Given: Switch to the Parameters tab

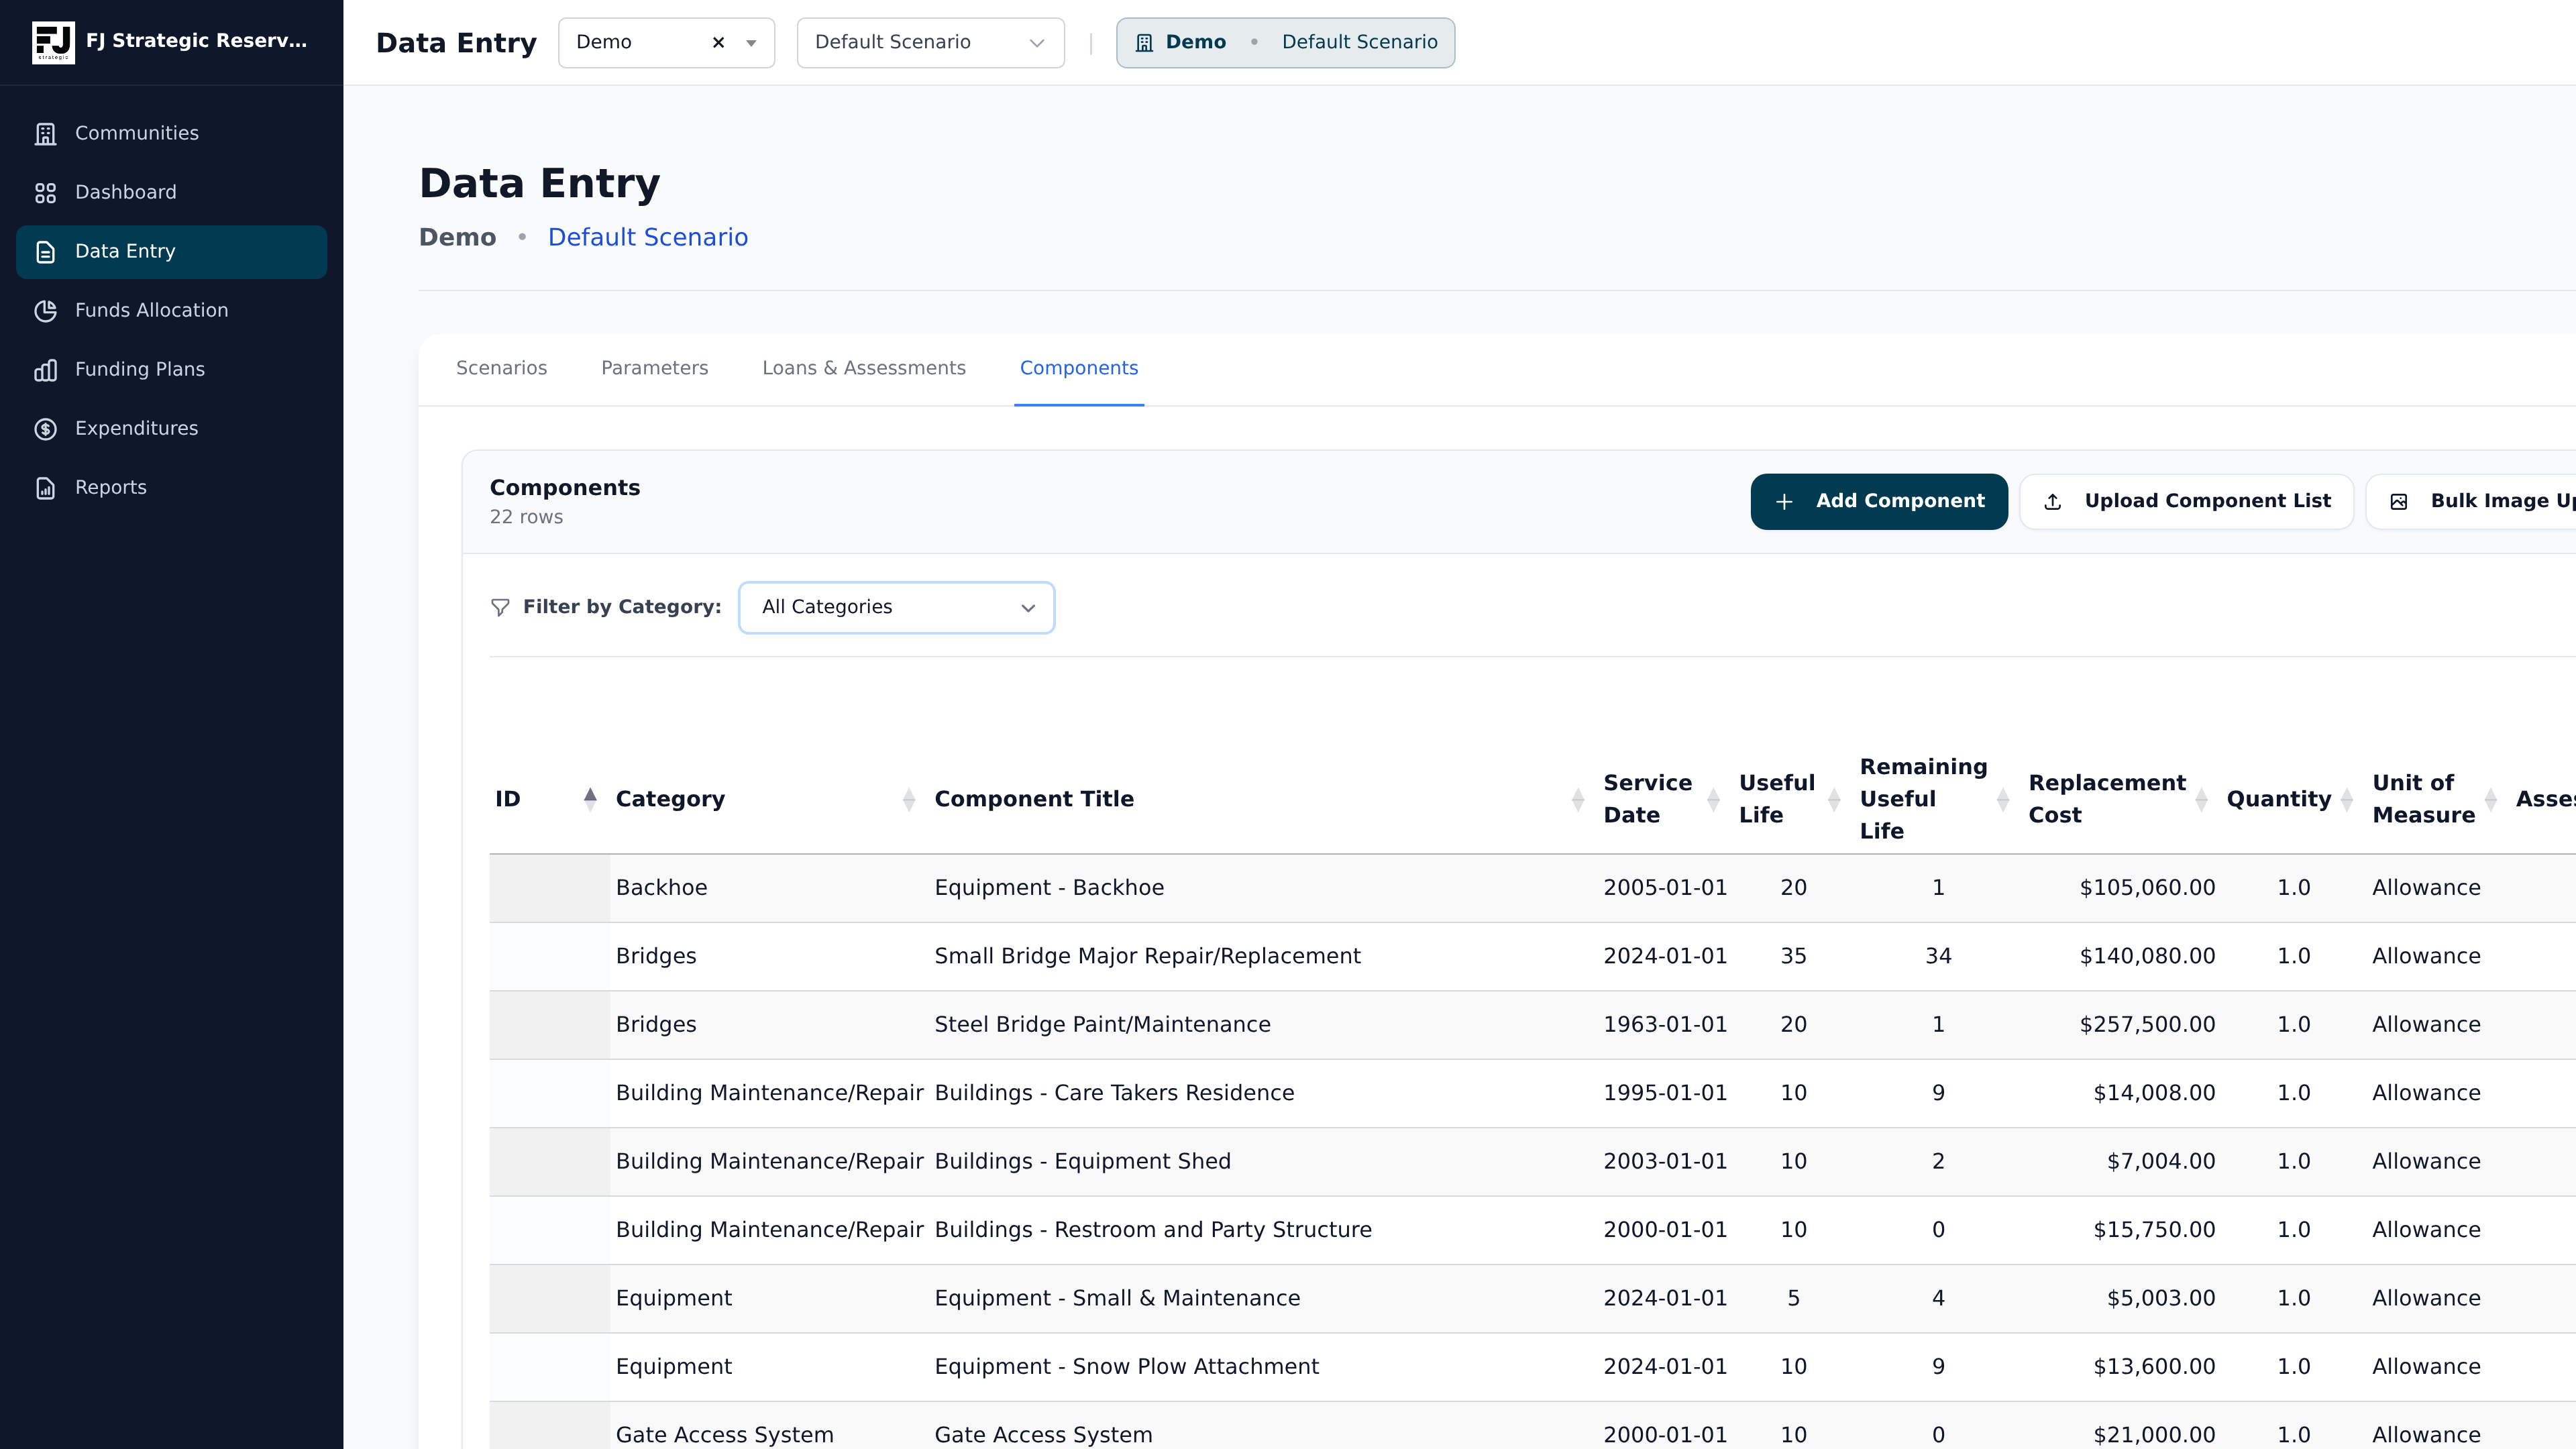Looking at the screenshot, I should click(654, 368).
